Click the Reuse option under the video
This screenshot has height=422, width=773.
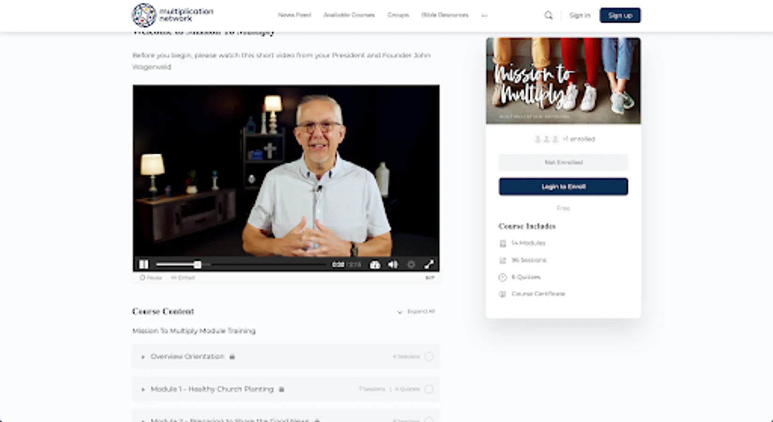pos(151,278)
